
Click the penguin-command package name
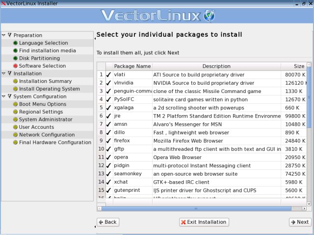click(133, 91)
